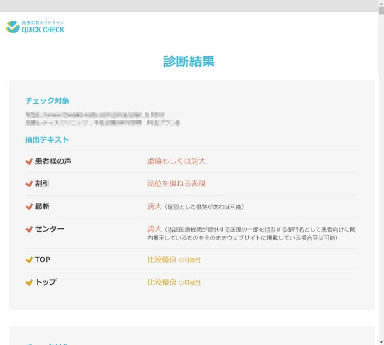Click the 抽出テキスト section heading

point(47,140)
